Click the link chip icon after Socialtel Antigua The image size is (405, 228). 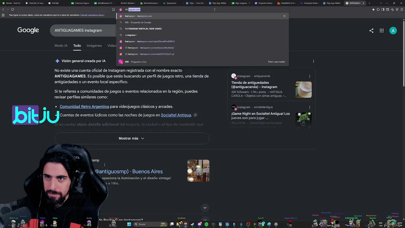coord(195,115)
